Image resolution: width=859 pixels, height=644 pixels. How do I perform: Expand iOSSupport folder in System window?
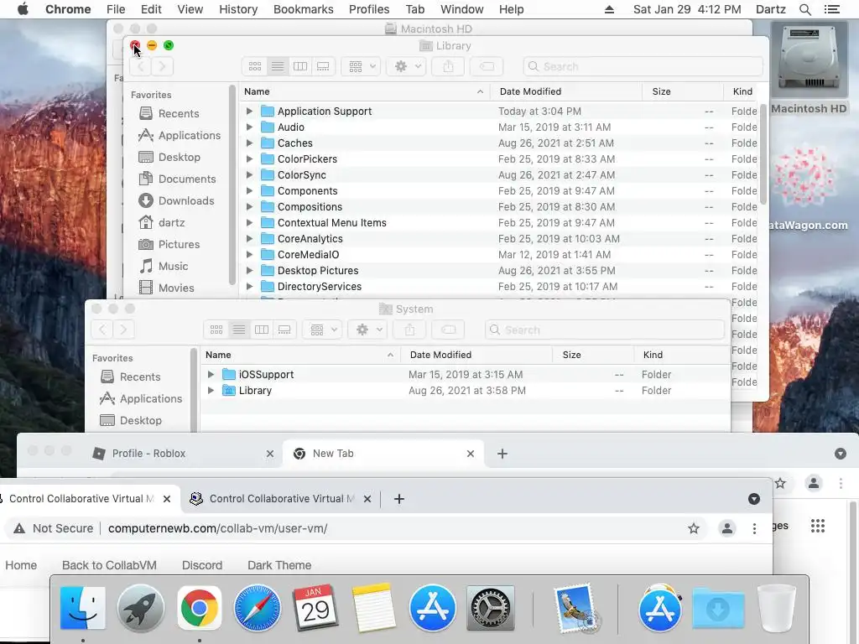point(211,375)
